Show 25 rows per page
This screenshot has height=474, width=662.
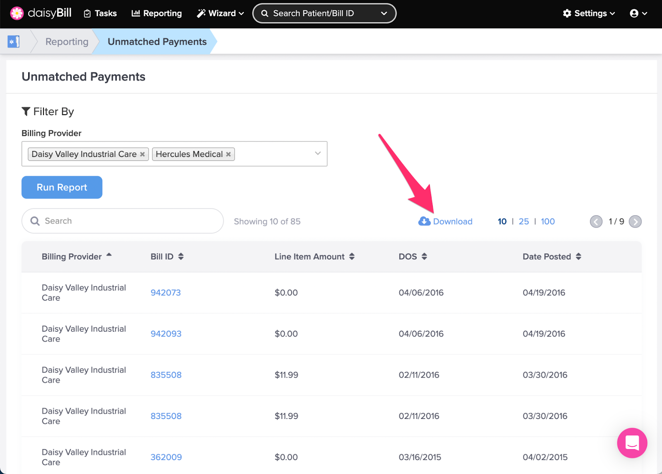(x=524, y=221)
